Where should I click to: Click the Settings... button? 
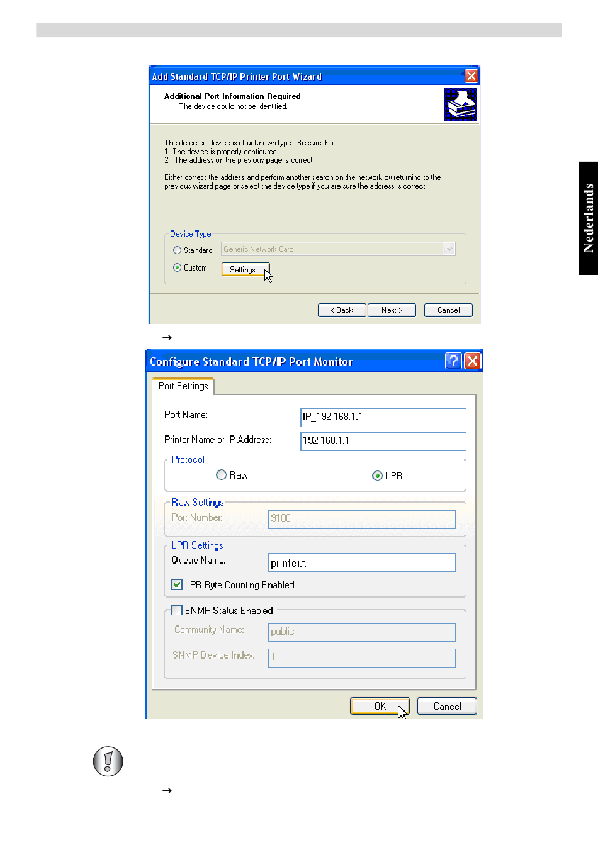pyautogui.click(x=245, y=269)
